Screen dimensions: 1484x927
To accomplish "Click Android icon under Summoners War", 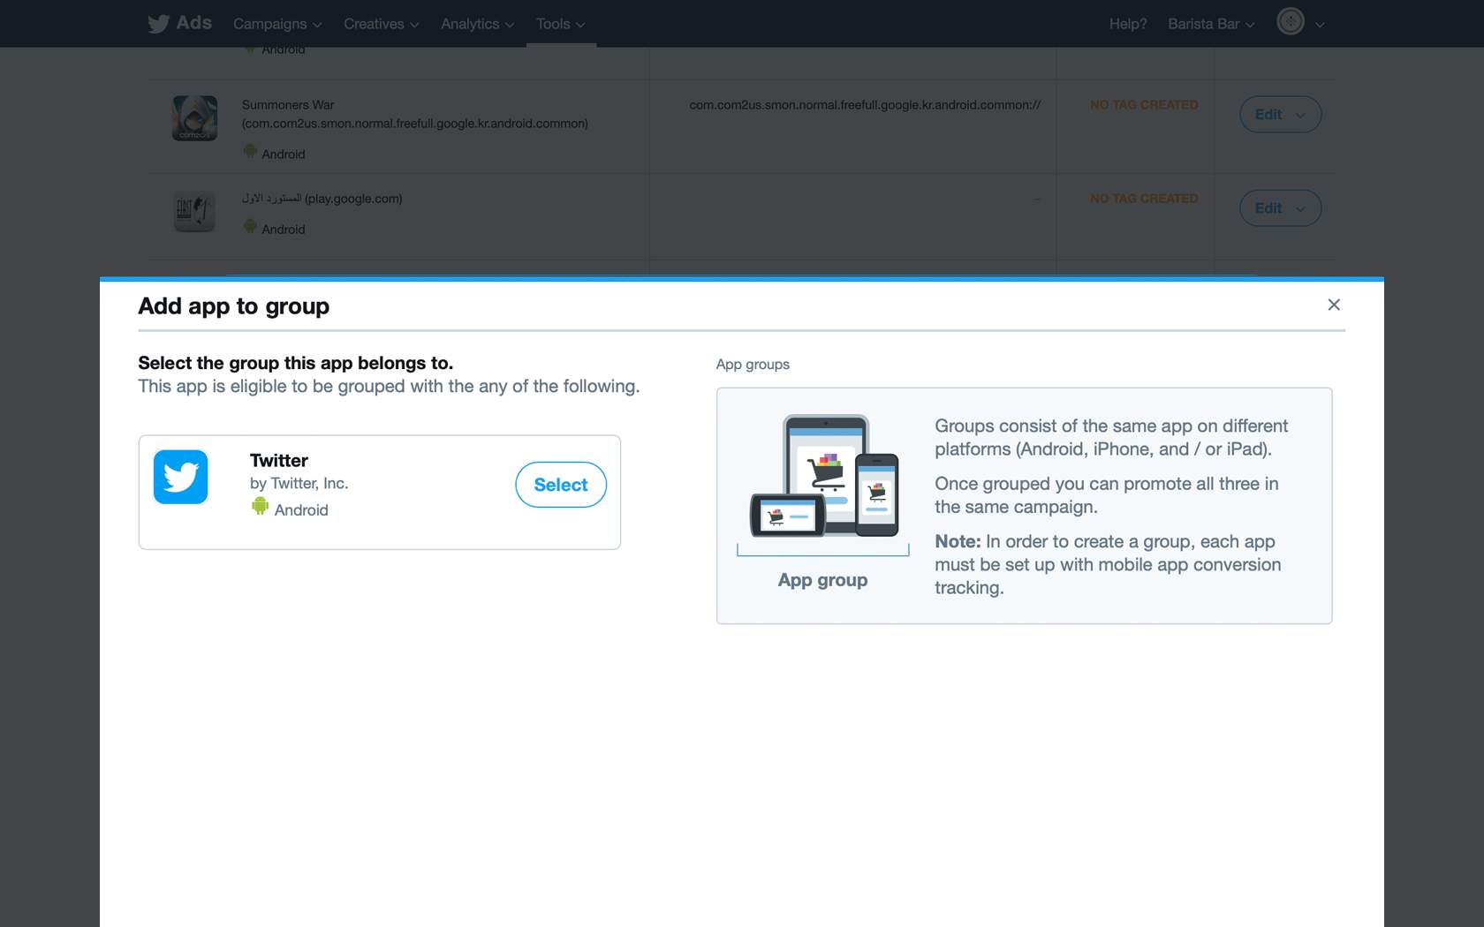I will coord(250,152).
